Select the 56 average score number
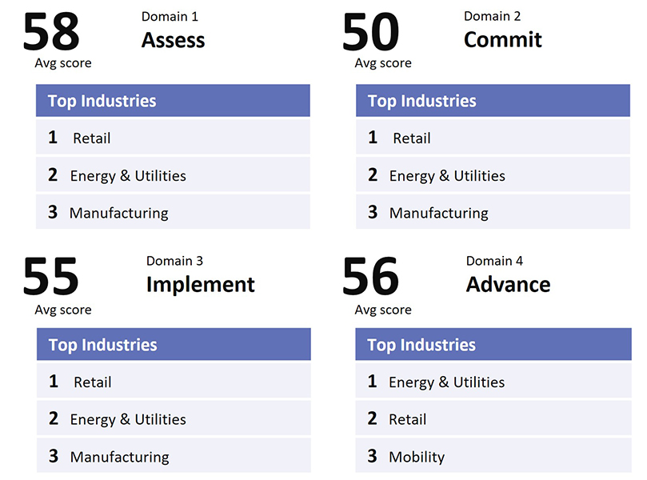 click(x=370, y=277)
